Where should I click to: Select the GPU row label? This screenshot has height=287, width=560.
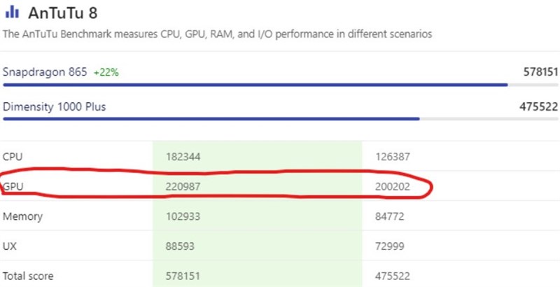pyautogui.click(x=13, y=187)
